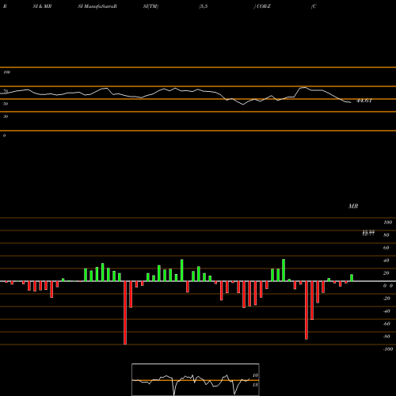Click the '(5,5' parameter text in the header
The height and width of the screenshot is (396, 396).
[x=204, y=6]
